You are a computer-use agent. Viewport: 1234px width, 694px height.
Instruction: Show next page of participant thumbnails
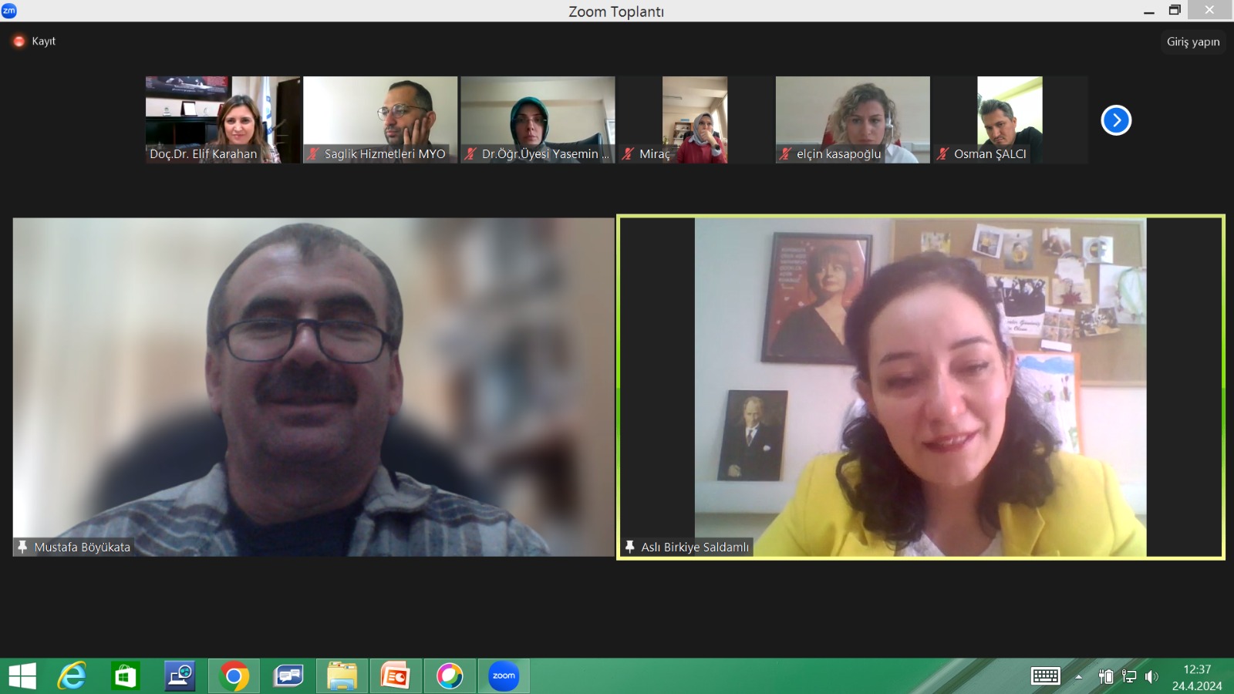tap(1115, 120)
